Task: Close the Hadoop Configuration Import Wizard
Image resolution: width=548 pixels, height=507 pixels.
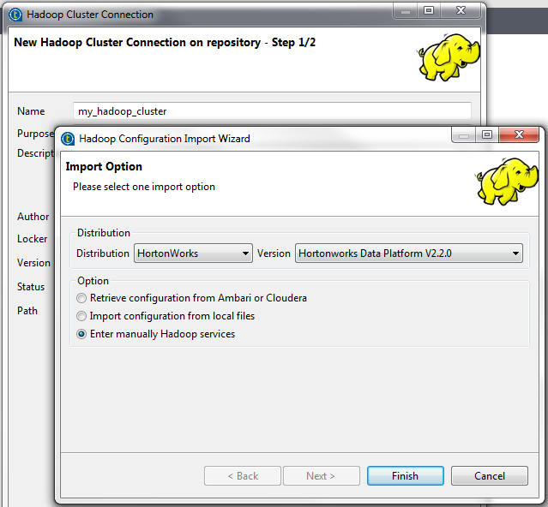Action: [519, 134]
